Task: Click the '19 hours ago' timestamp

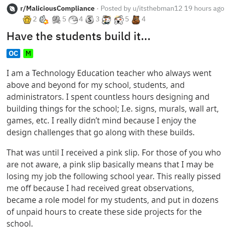Action: (x=204, y=8)
